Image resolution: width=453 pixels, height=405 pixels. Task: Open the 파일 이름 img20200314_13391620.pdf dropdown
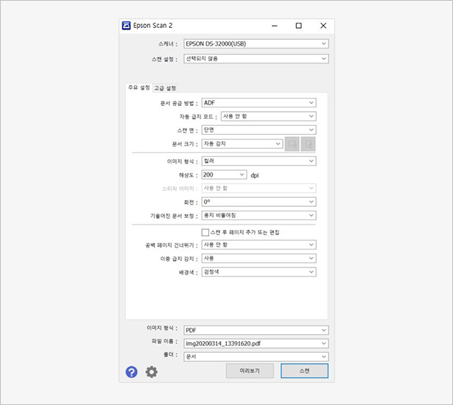(256, 343)
